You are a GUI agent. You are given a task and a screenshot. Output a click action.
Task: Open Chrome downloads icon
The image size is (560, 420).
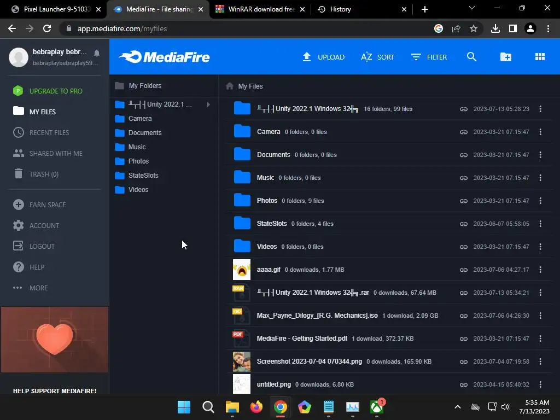[495, 28]
